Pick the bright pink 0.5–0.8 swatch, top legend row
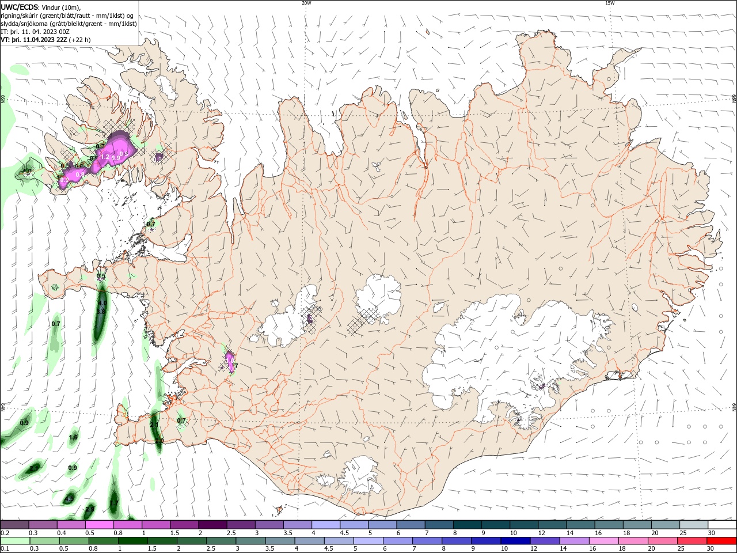This screenshot has width=737, height=553. click(x=99, y=525)
